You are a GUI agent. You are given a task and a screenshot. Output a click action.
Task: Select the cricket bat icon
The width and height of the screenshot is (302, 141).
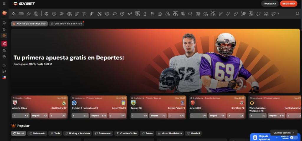[x=221, y=14]
